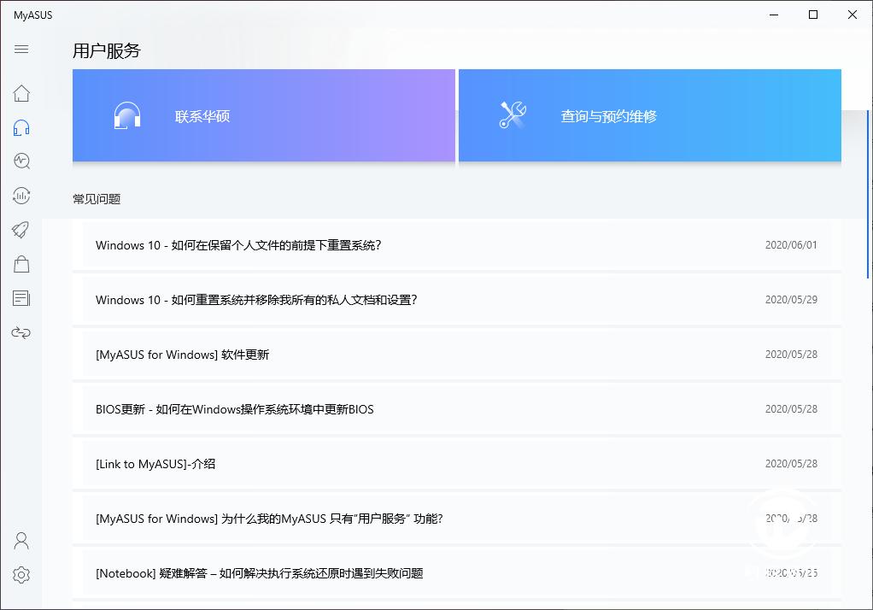Select the customer support headphone icon
The image size is (873, 610).
[21, 126]
